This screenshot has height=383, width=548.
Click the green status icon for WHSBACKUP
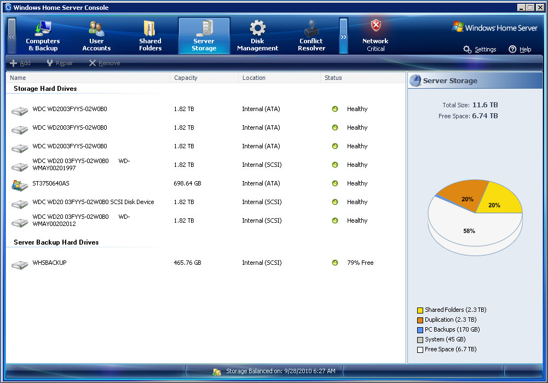pos(335,263)
